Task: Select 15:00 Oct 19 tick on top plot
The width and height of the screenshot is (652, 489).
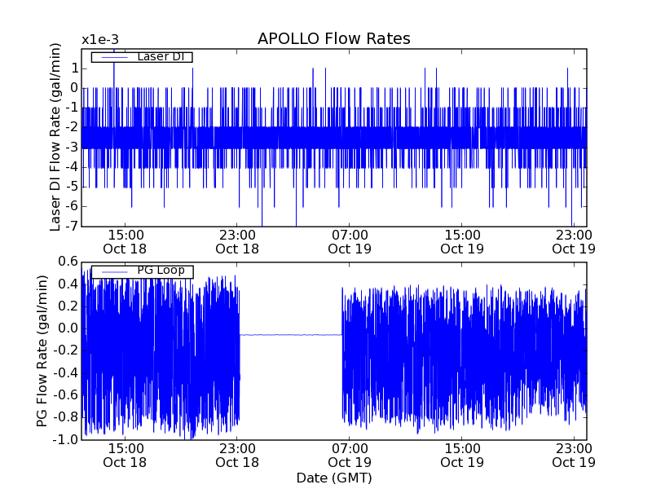Action: (x=462, y=241)
